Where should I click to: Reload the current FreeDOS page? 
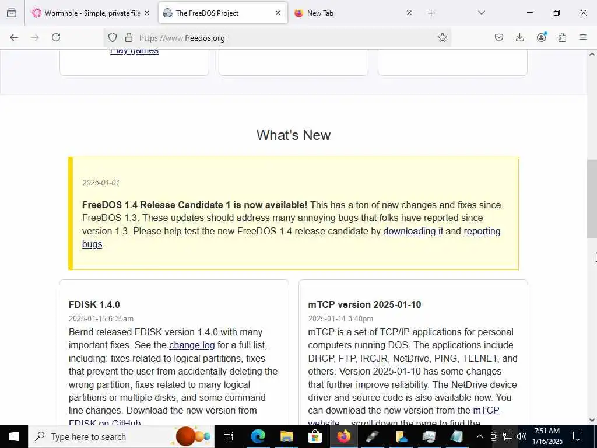(56, 37)
